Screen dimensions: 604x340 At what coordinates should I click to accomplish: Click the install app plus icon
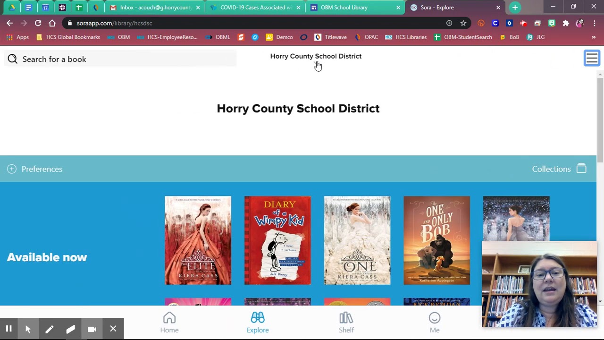449,23
